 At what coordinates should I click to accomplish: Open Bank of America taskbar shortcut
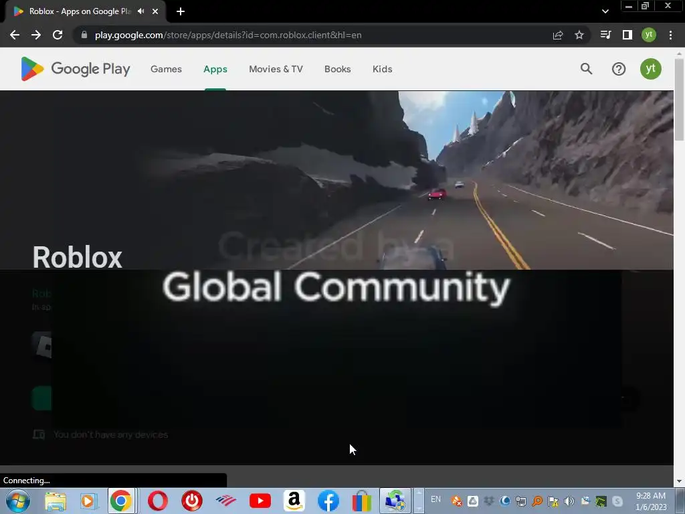tap(226, 501)
